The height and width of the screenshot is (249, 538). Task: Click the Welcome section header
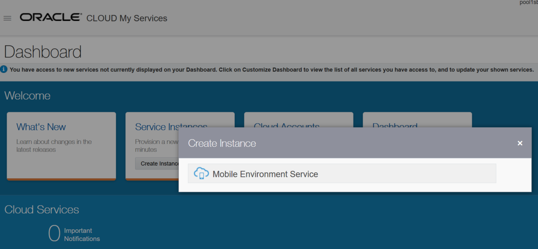coord(27,96)
